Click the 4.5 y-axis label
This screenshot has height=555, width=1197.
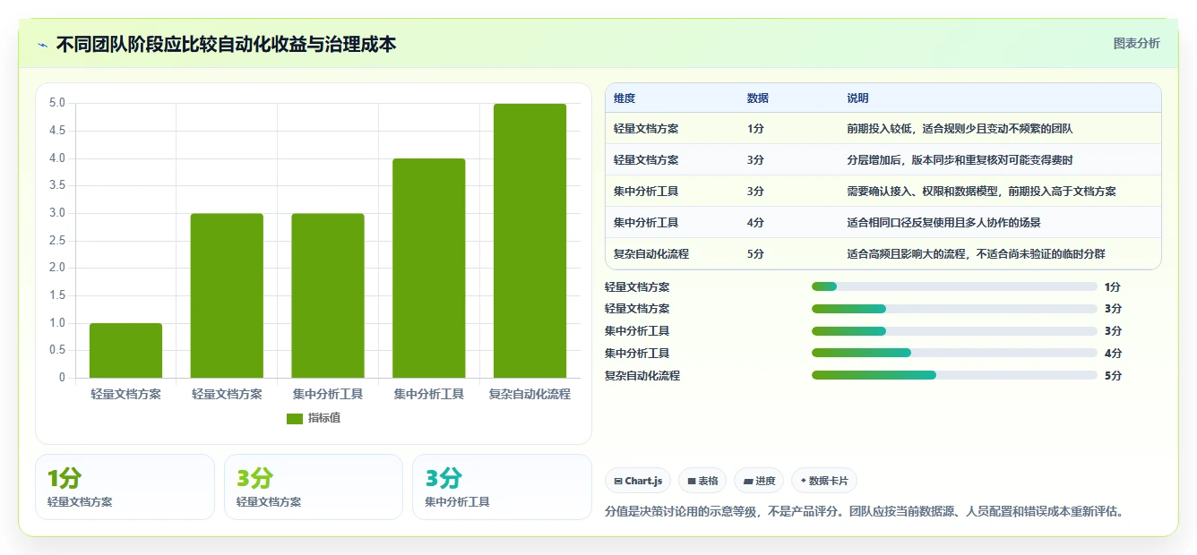(57, 131)
